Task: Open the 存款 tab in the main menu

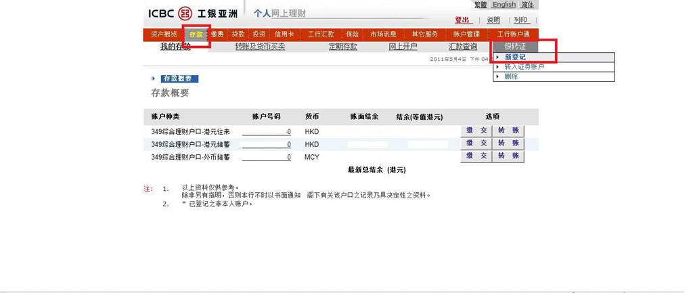Action: [x=196, y=35]
